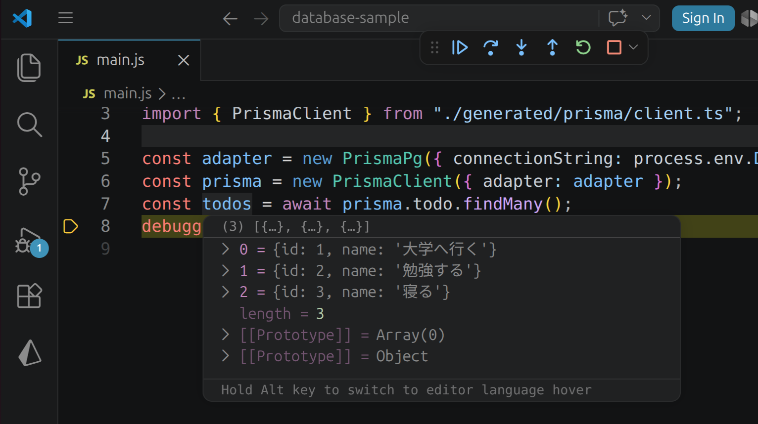Open the hamburger application menu
The image size is (758, 424).
tap(65, 18)
